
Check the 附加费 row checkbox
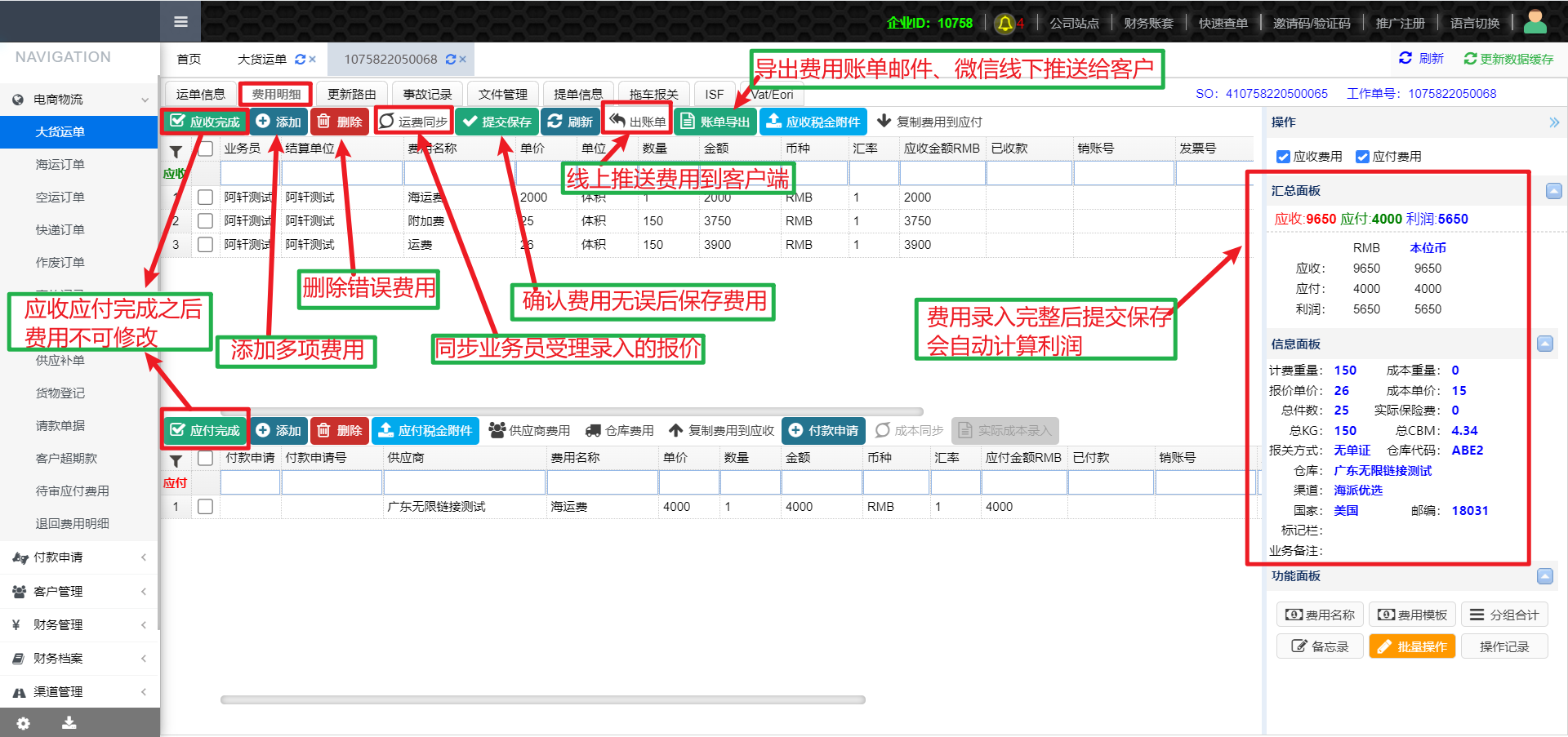(x=206, y=221)
